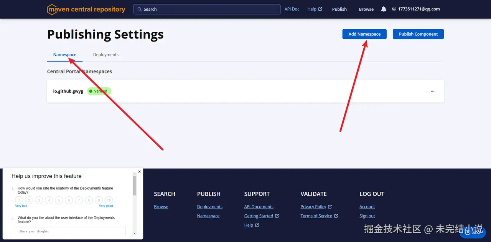491x242 pixels.
Task: Open the footer Browse link
Action: click(x=161, y=207)
